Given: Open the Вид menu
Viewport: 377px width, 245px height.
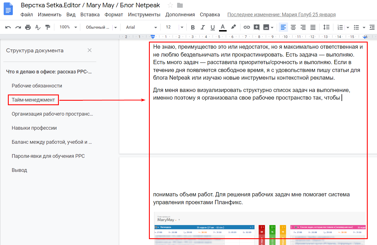Looking at the screenshot, I should pos(71,15).
